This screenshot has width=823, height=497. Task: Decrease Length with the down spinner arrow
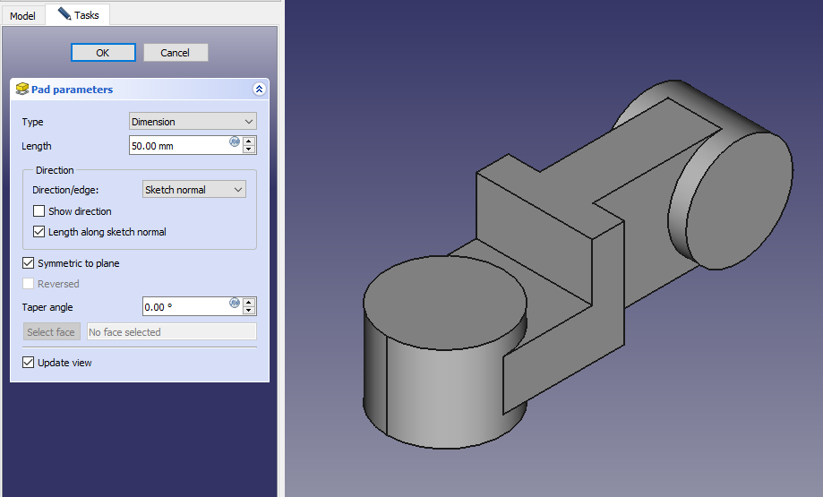coord(249,150)
